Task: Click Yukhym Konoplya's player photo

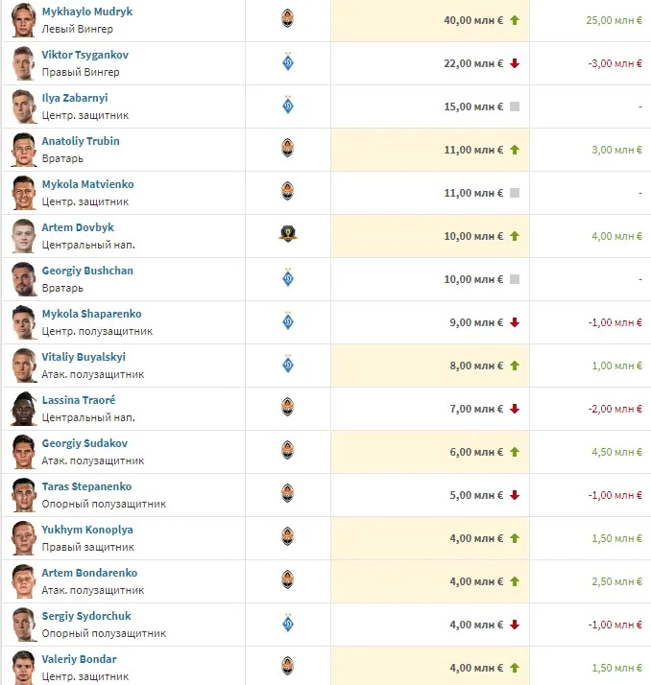Action: 23,538
